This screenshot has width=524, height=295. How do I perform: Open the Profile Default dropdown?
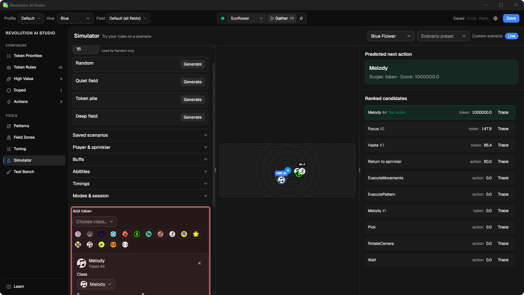point(31,18)
